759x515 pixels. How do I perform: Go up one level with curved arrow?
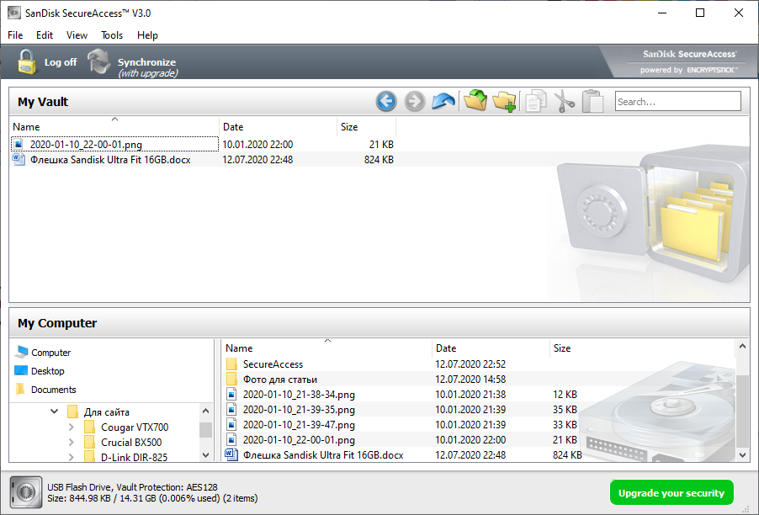click(x=443, y=102)
